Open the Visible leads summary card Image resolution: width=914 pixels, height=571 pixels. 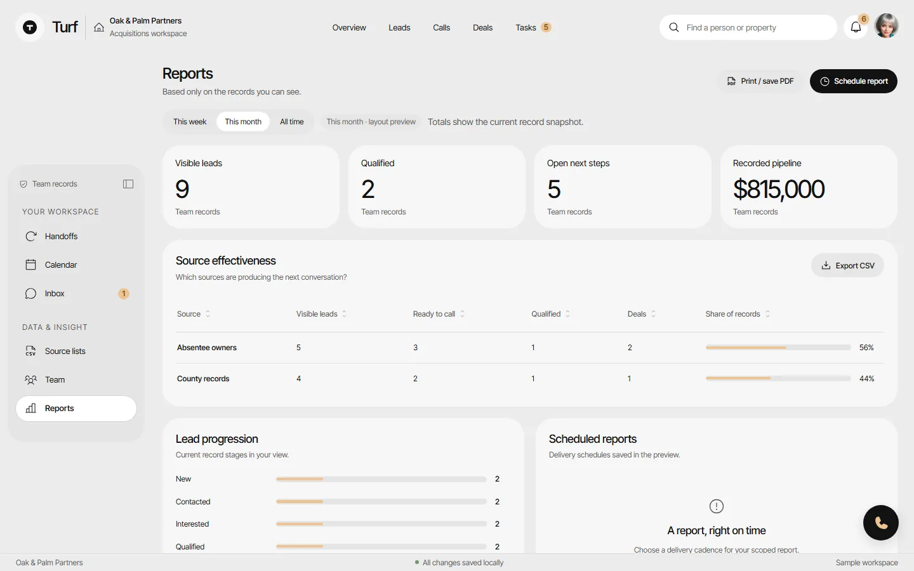pyautogui.click(x=251, y=187)
